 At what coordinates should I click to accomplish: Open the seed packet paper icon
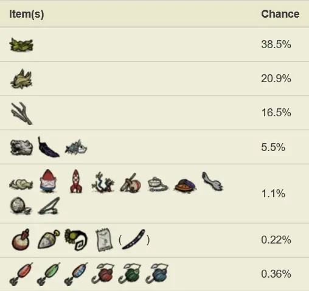pyautogui.click(x=104, y=240)
